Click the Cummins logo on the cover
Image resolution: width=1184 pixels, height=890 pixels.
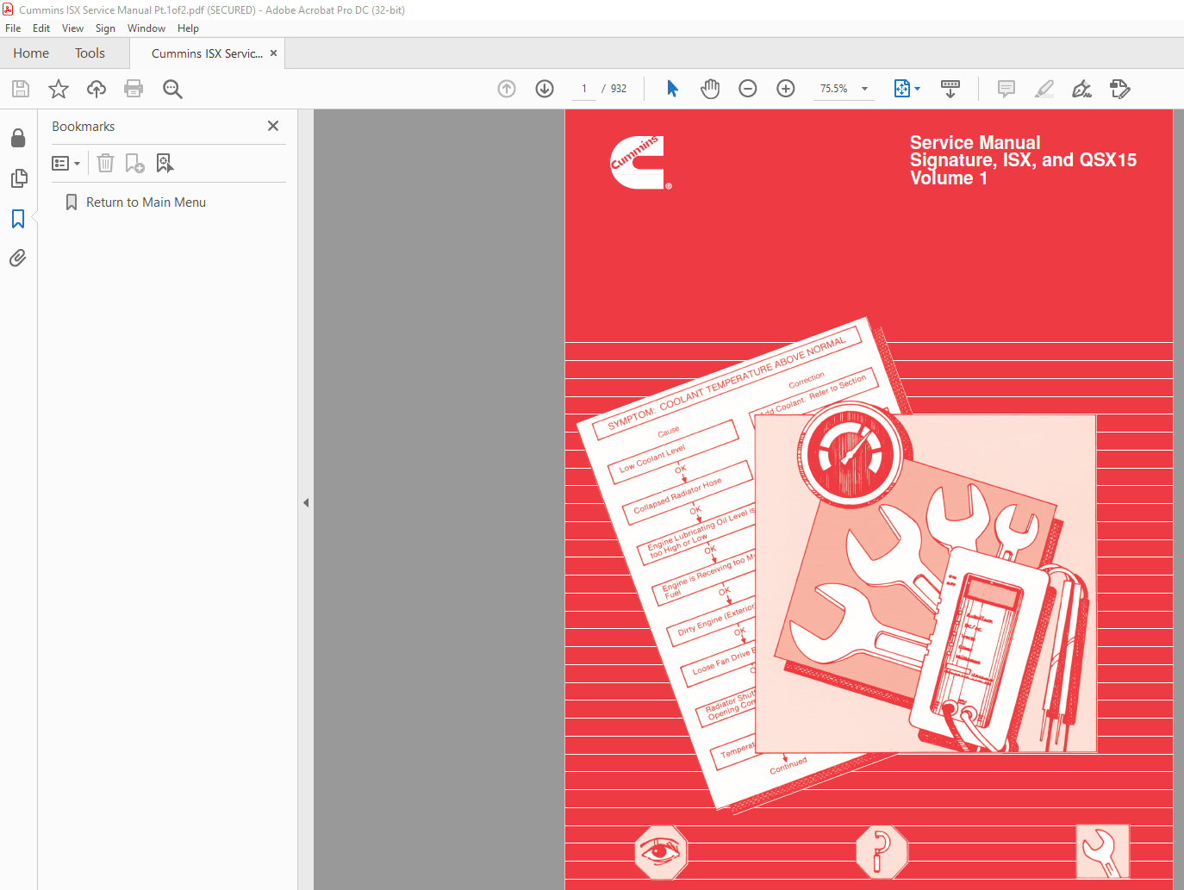[639, 162]
